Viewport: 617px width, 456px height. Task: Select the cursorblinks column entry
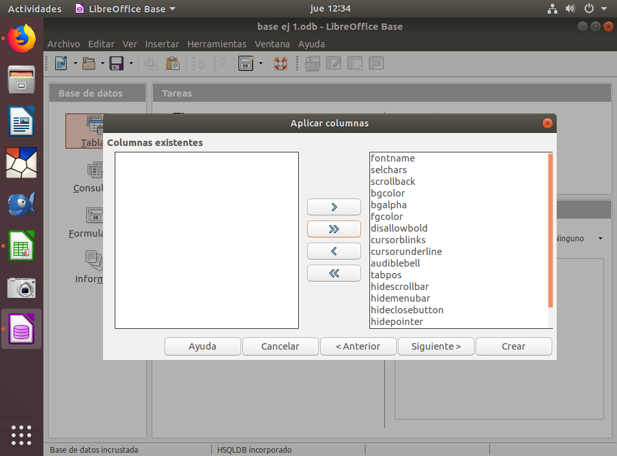398,240
